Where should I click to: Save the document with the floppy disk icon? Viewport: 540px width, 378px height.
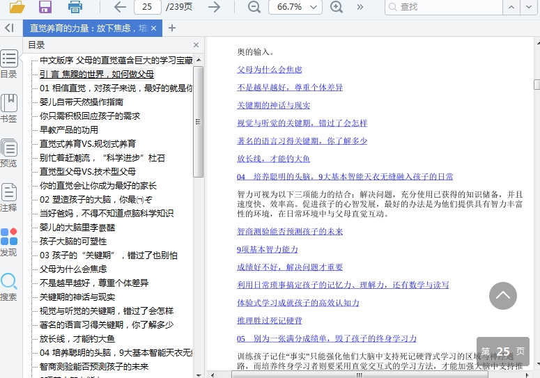tap(45, 6)
